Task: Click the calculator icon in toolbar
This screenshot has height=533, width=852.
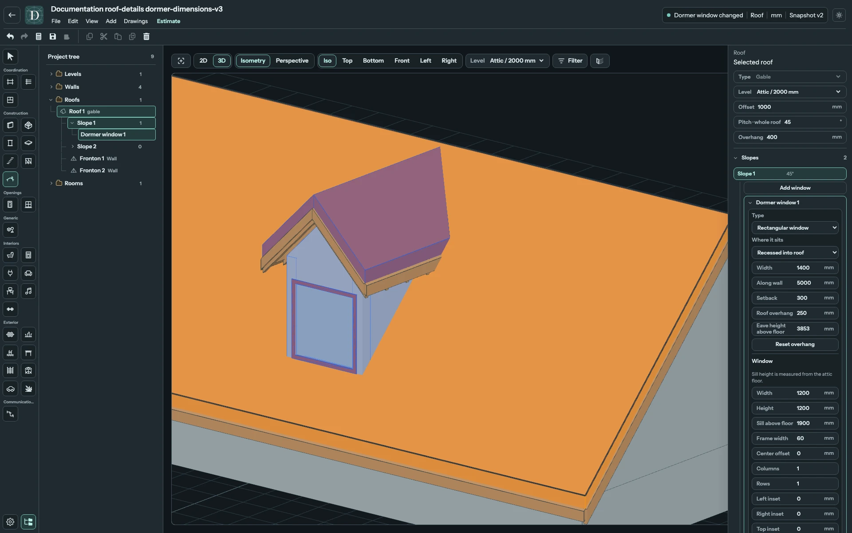Action: tap(39, 36)
